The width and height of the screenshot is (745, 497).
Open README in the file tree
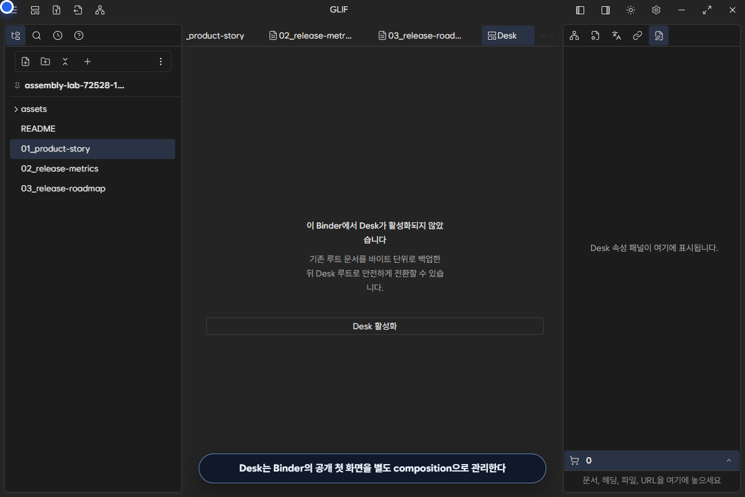pyautogui.click(x=93, y=129)
